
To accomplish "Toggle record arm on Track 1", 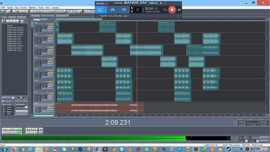I will 48,25.
